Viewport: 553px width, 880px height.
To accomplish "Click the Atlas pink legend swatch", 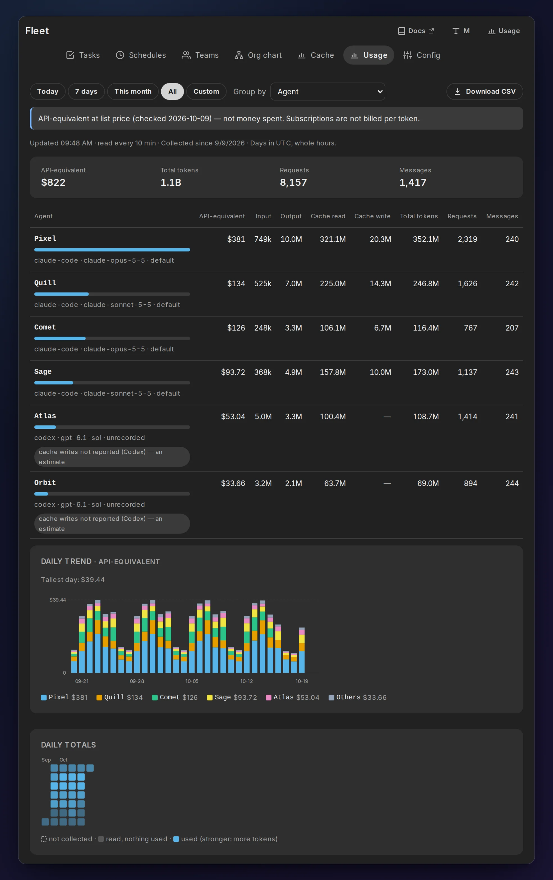I will click(268, 697).
